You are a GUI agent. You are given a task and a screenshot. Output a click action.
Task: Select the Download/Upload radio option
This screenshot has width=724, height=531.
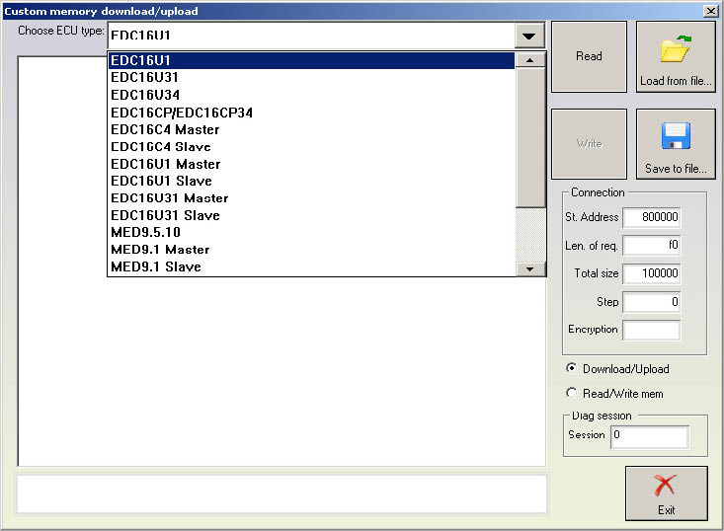[x=572, y=368]
